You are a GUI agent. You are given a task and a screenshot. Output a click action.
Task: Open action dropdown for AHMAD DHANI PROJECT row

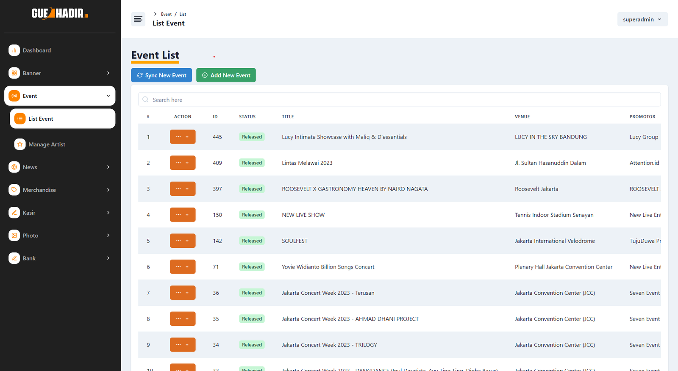[x=183, y=319]
